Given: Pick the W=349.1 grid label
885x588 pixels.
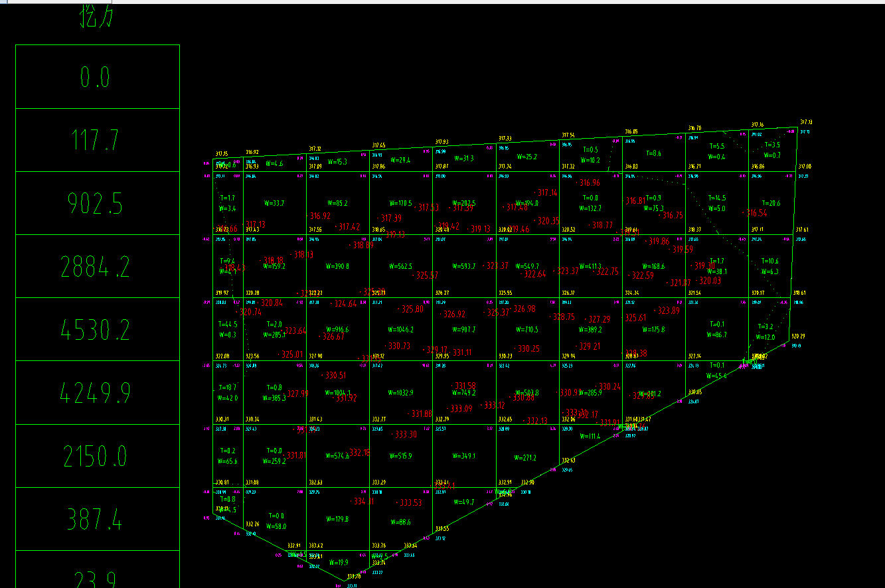Looking at the screenshot, I should point(463,456).
